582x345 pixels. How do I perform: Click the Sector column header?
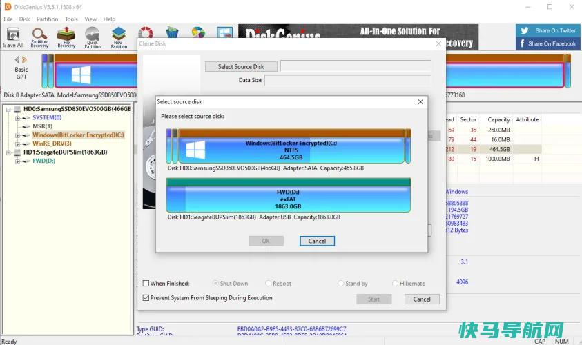coord(468,119)
